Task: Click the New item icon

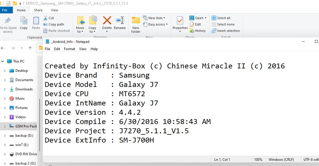Action: [x=145, y=18]
